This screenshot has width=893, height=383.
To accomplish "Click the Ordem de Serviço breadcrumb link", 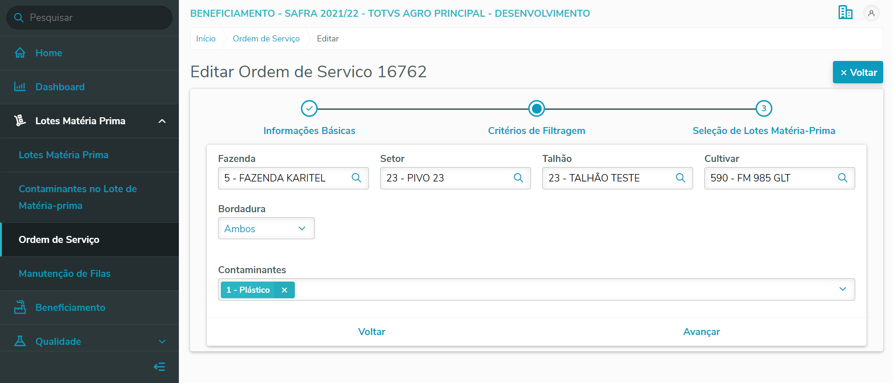I will [x=266, y=39].
